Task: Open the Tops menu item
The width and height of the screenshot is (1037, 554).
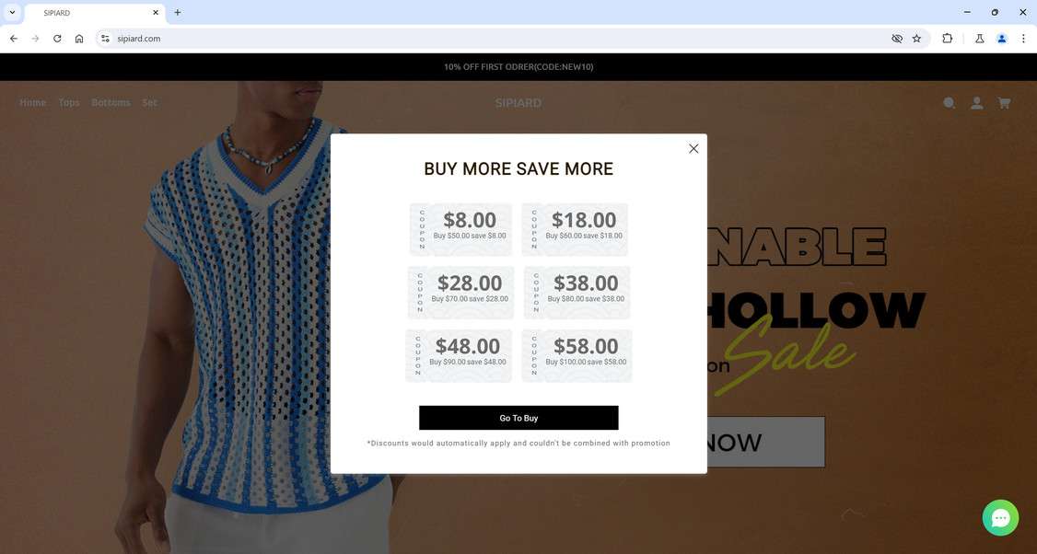Action: tap(69, 102)
